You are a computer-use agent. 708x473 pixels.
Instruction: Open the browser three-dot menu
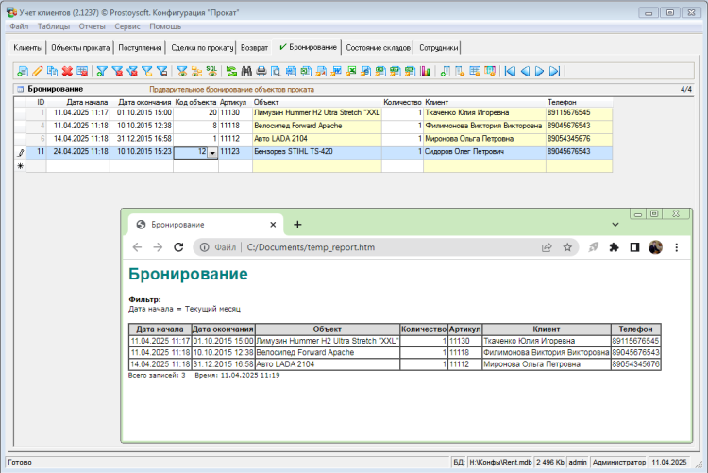pos(676,247)
